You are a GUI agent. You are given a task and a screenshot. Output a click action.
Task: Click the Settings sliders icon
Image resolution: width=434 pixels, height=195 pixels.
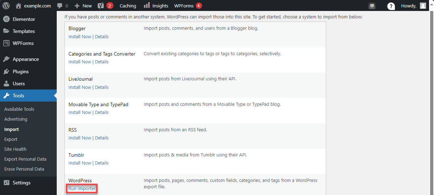(6, 183)
